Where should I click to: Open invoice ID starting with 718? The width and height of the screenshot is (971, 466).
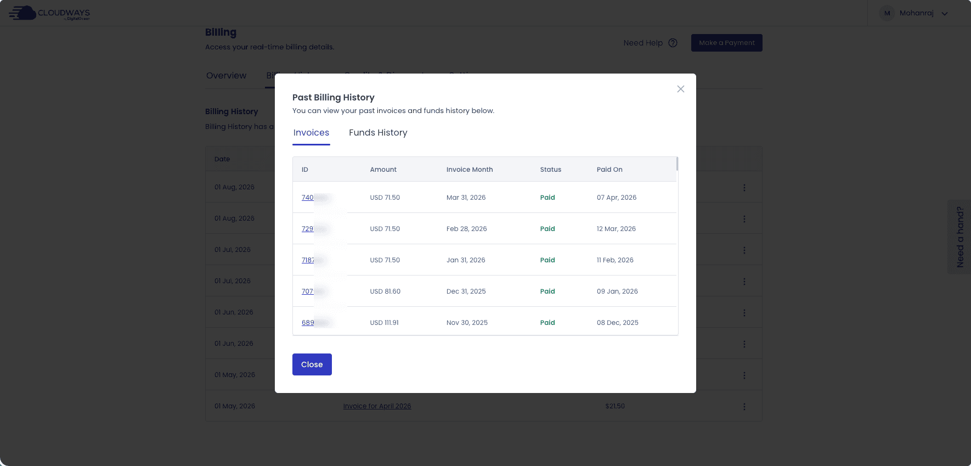pyautogui.click(x=308, y=260)
